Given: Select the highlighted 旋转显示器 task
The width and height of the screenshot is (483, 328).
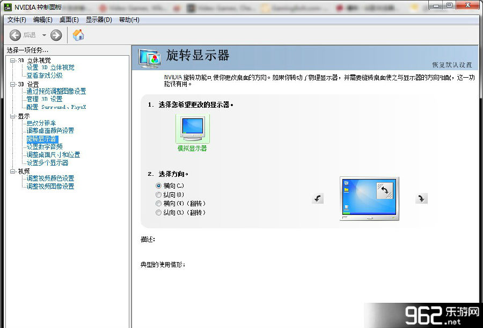Looking at the screenshot, I should coord(42,139).
